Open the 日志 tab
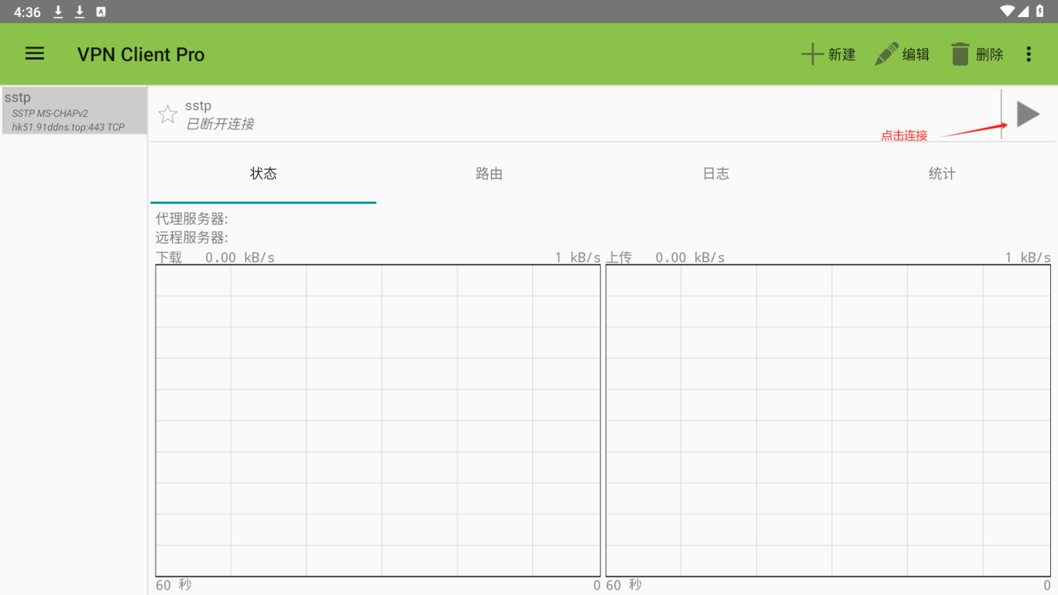 (x=716, y=174)
